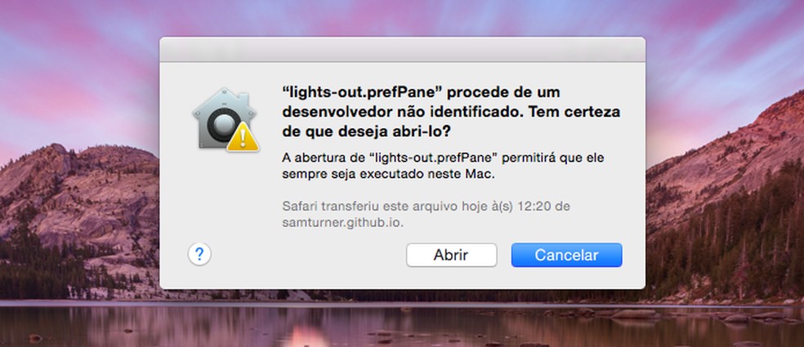Click the empty dialog area beside the help button
The height and width of the screenshot is (347, 804).
point(308,255)
